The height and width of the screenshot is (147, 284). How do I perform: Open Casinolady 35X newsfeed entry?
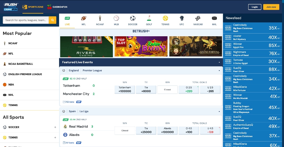[x=252, y=28]
